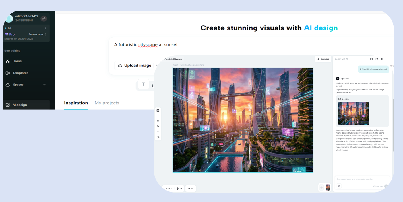Open the Upload image dropdown arrow

point(157,65)
